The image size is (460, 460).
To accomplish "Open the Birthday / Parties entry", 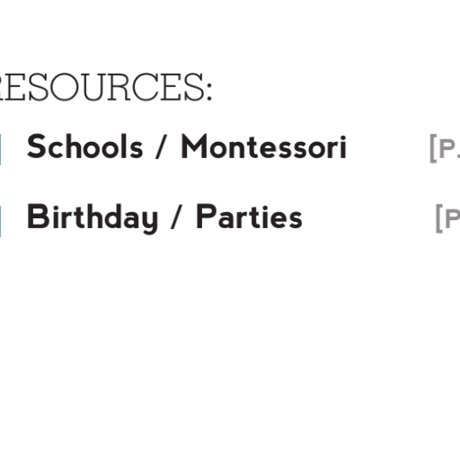I will coord(164,218).
